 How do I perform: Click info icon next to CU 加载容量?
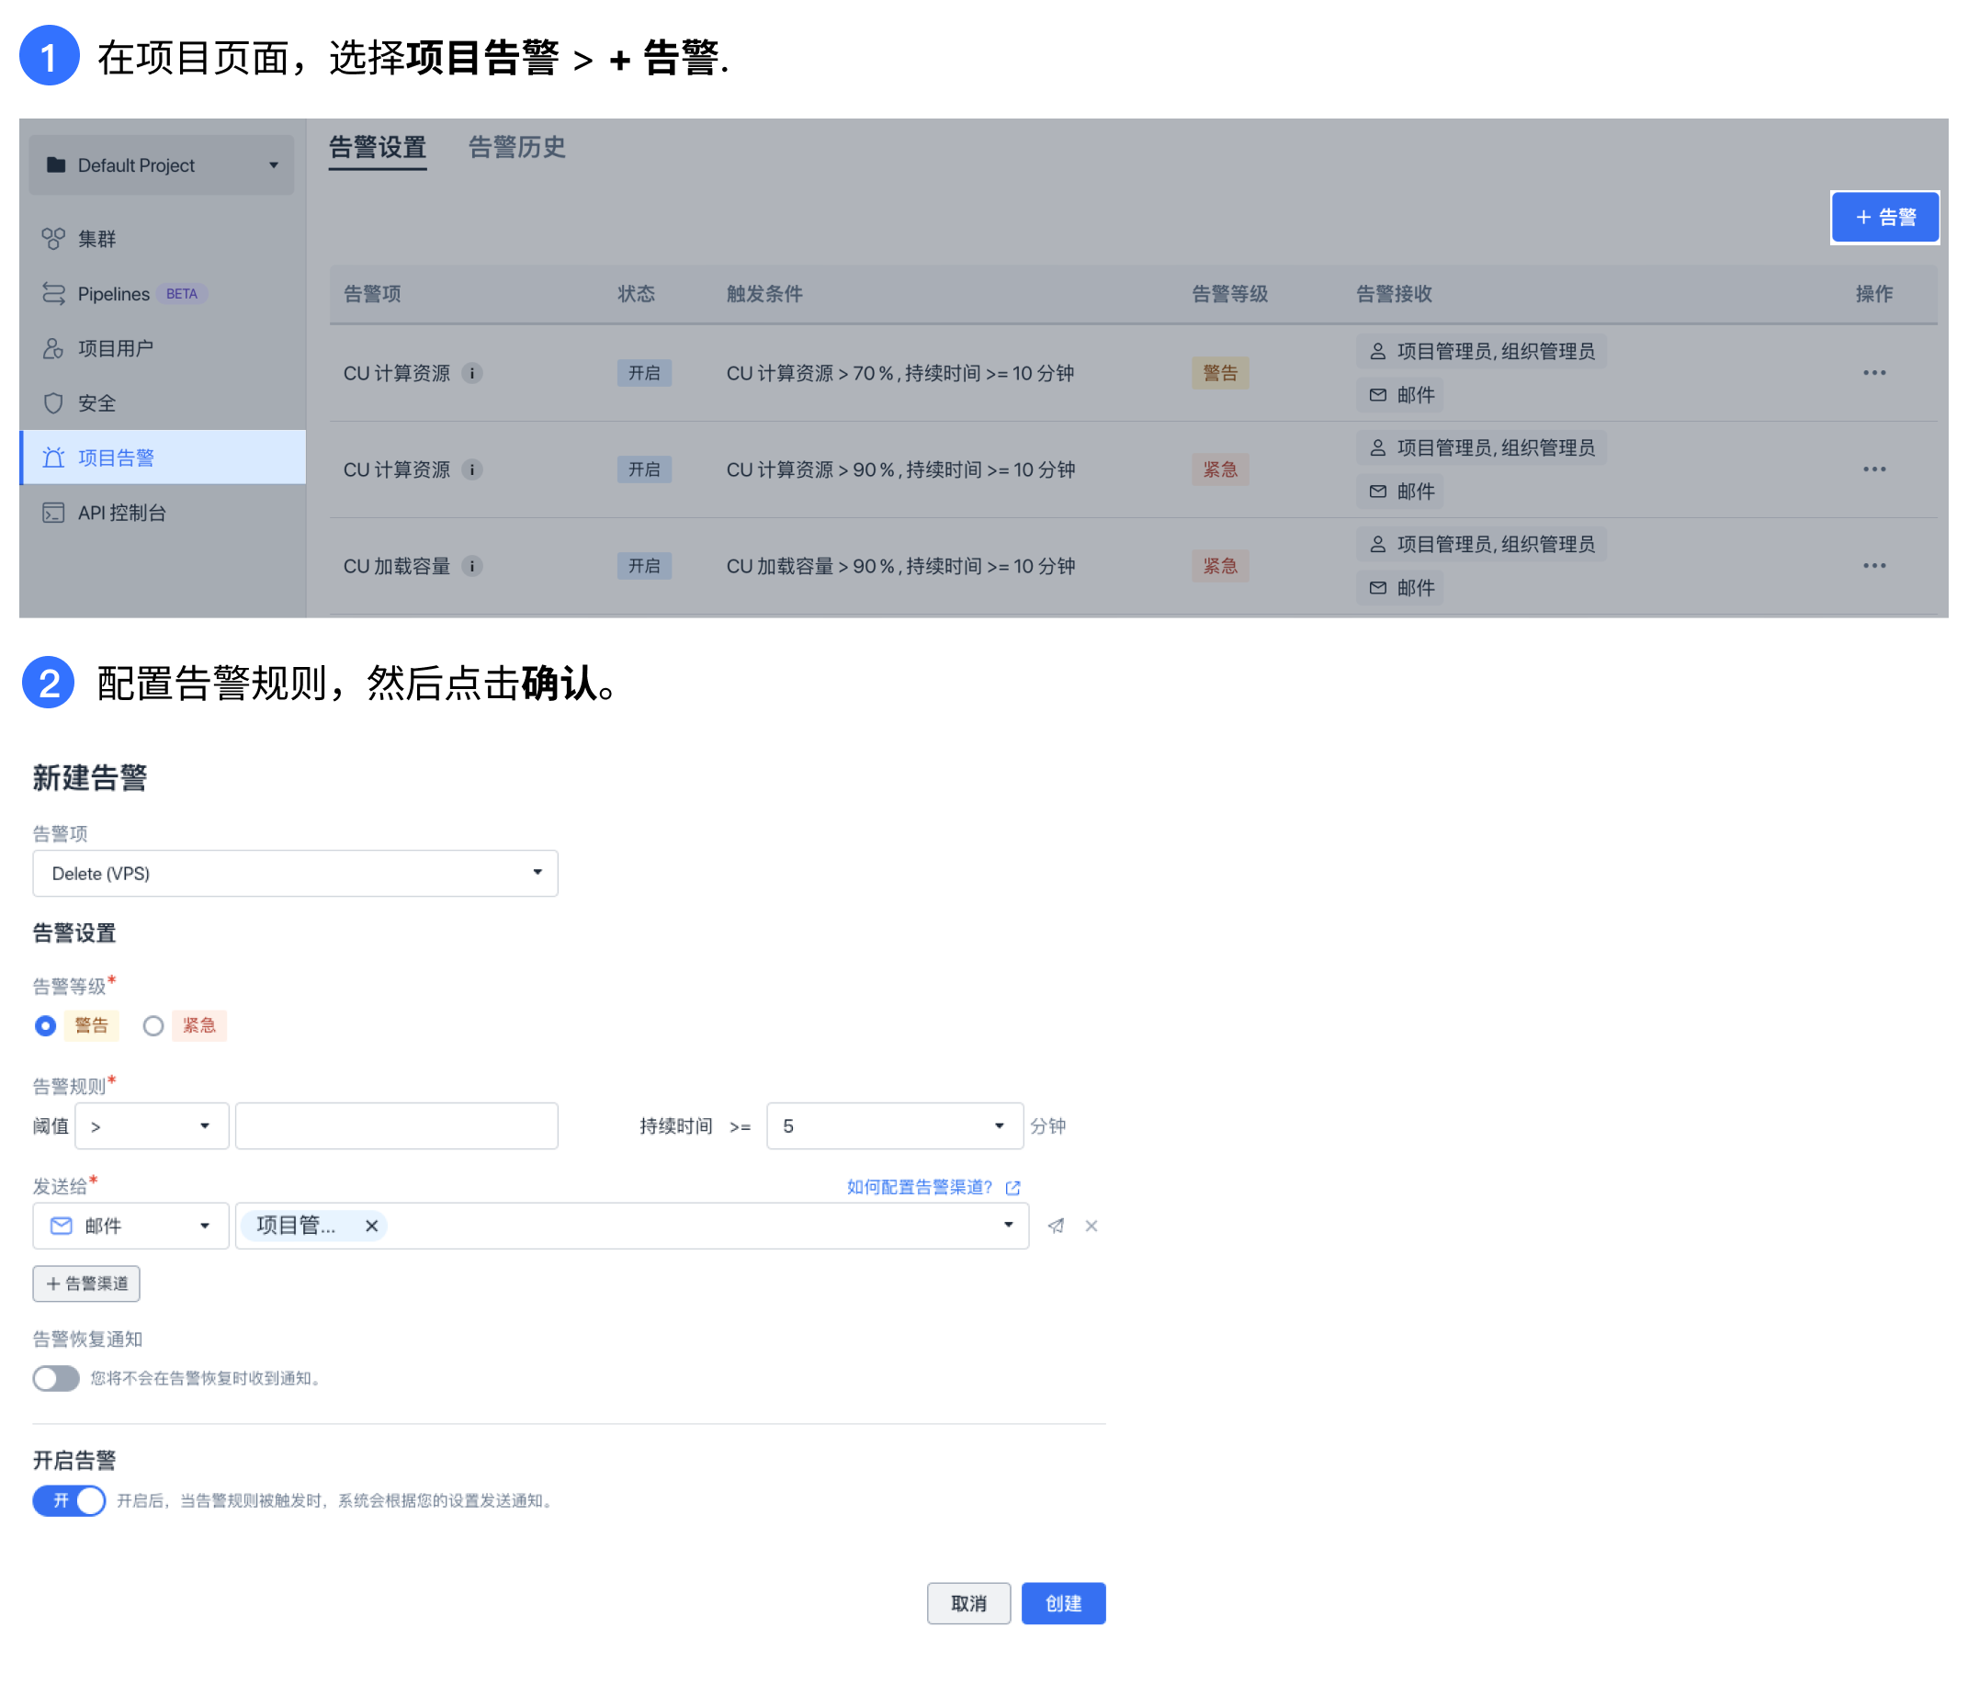[472, 566]
